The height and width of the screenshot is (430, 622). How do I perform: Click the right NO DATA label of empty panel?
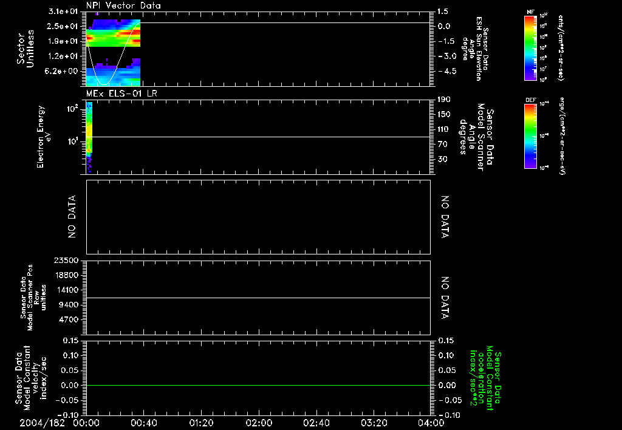(x=445, y=217)
